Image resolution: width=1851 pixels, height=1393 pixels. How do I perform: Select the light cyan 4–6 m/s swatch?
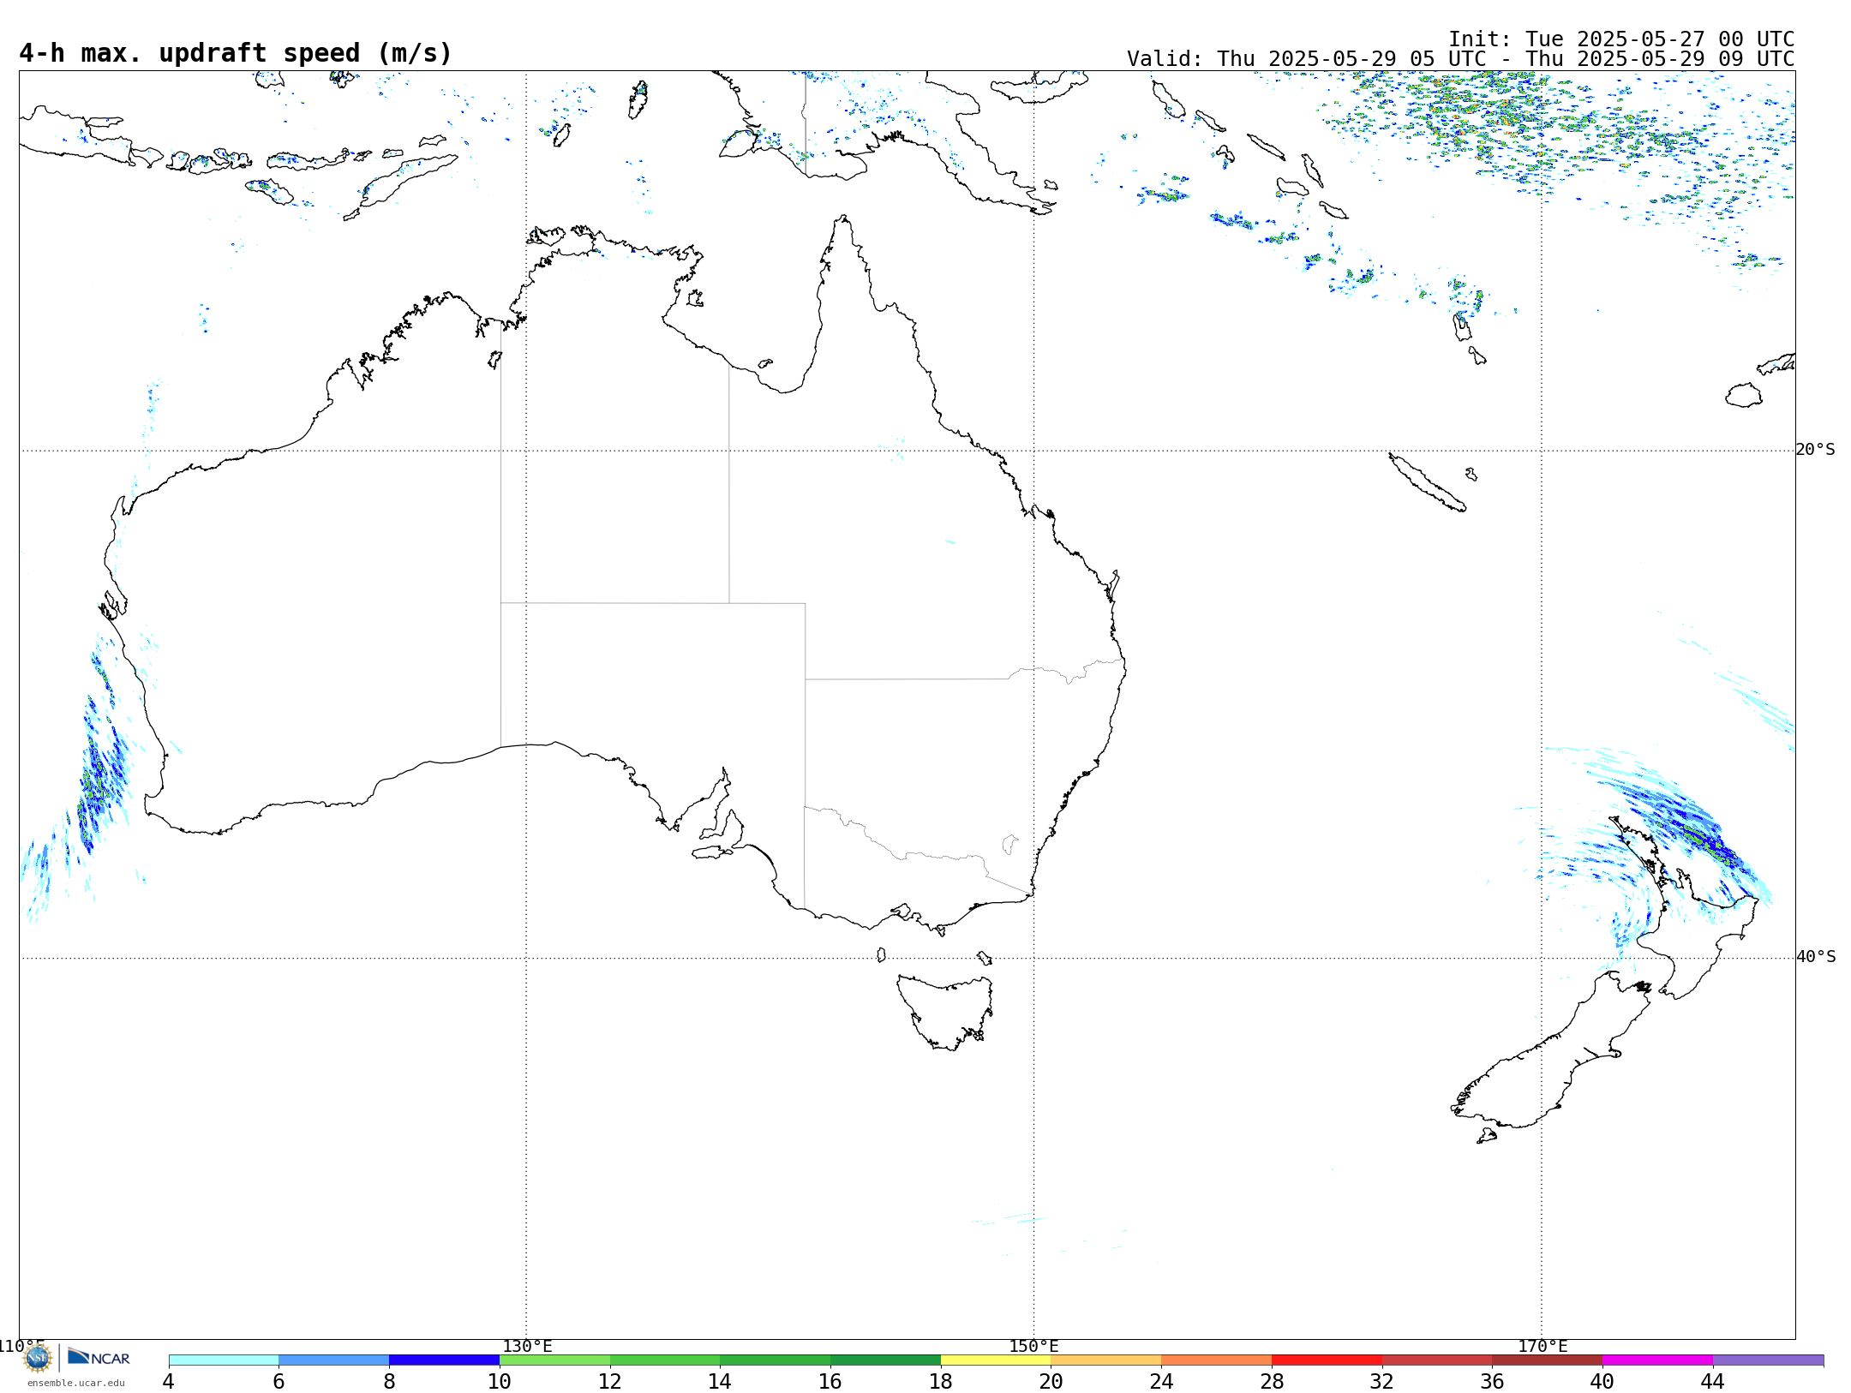click(224, 1360)
